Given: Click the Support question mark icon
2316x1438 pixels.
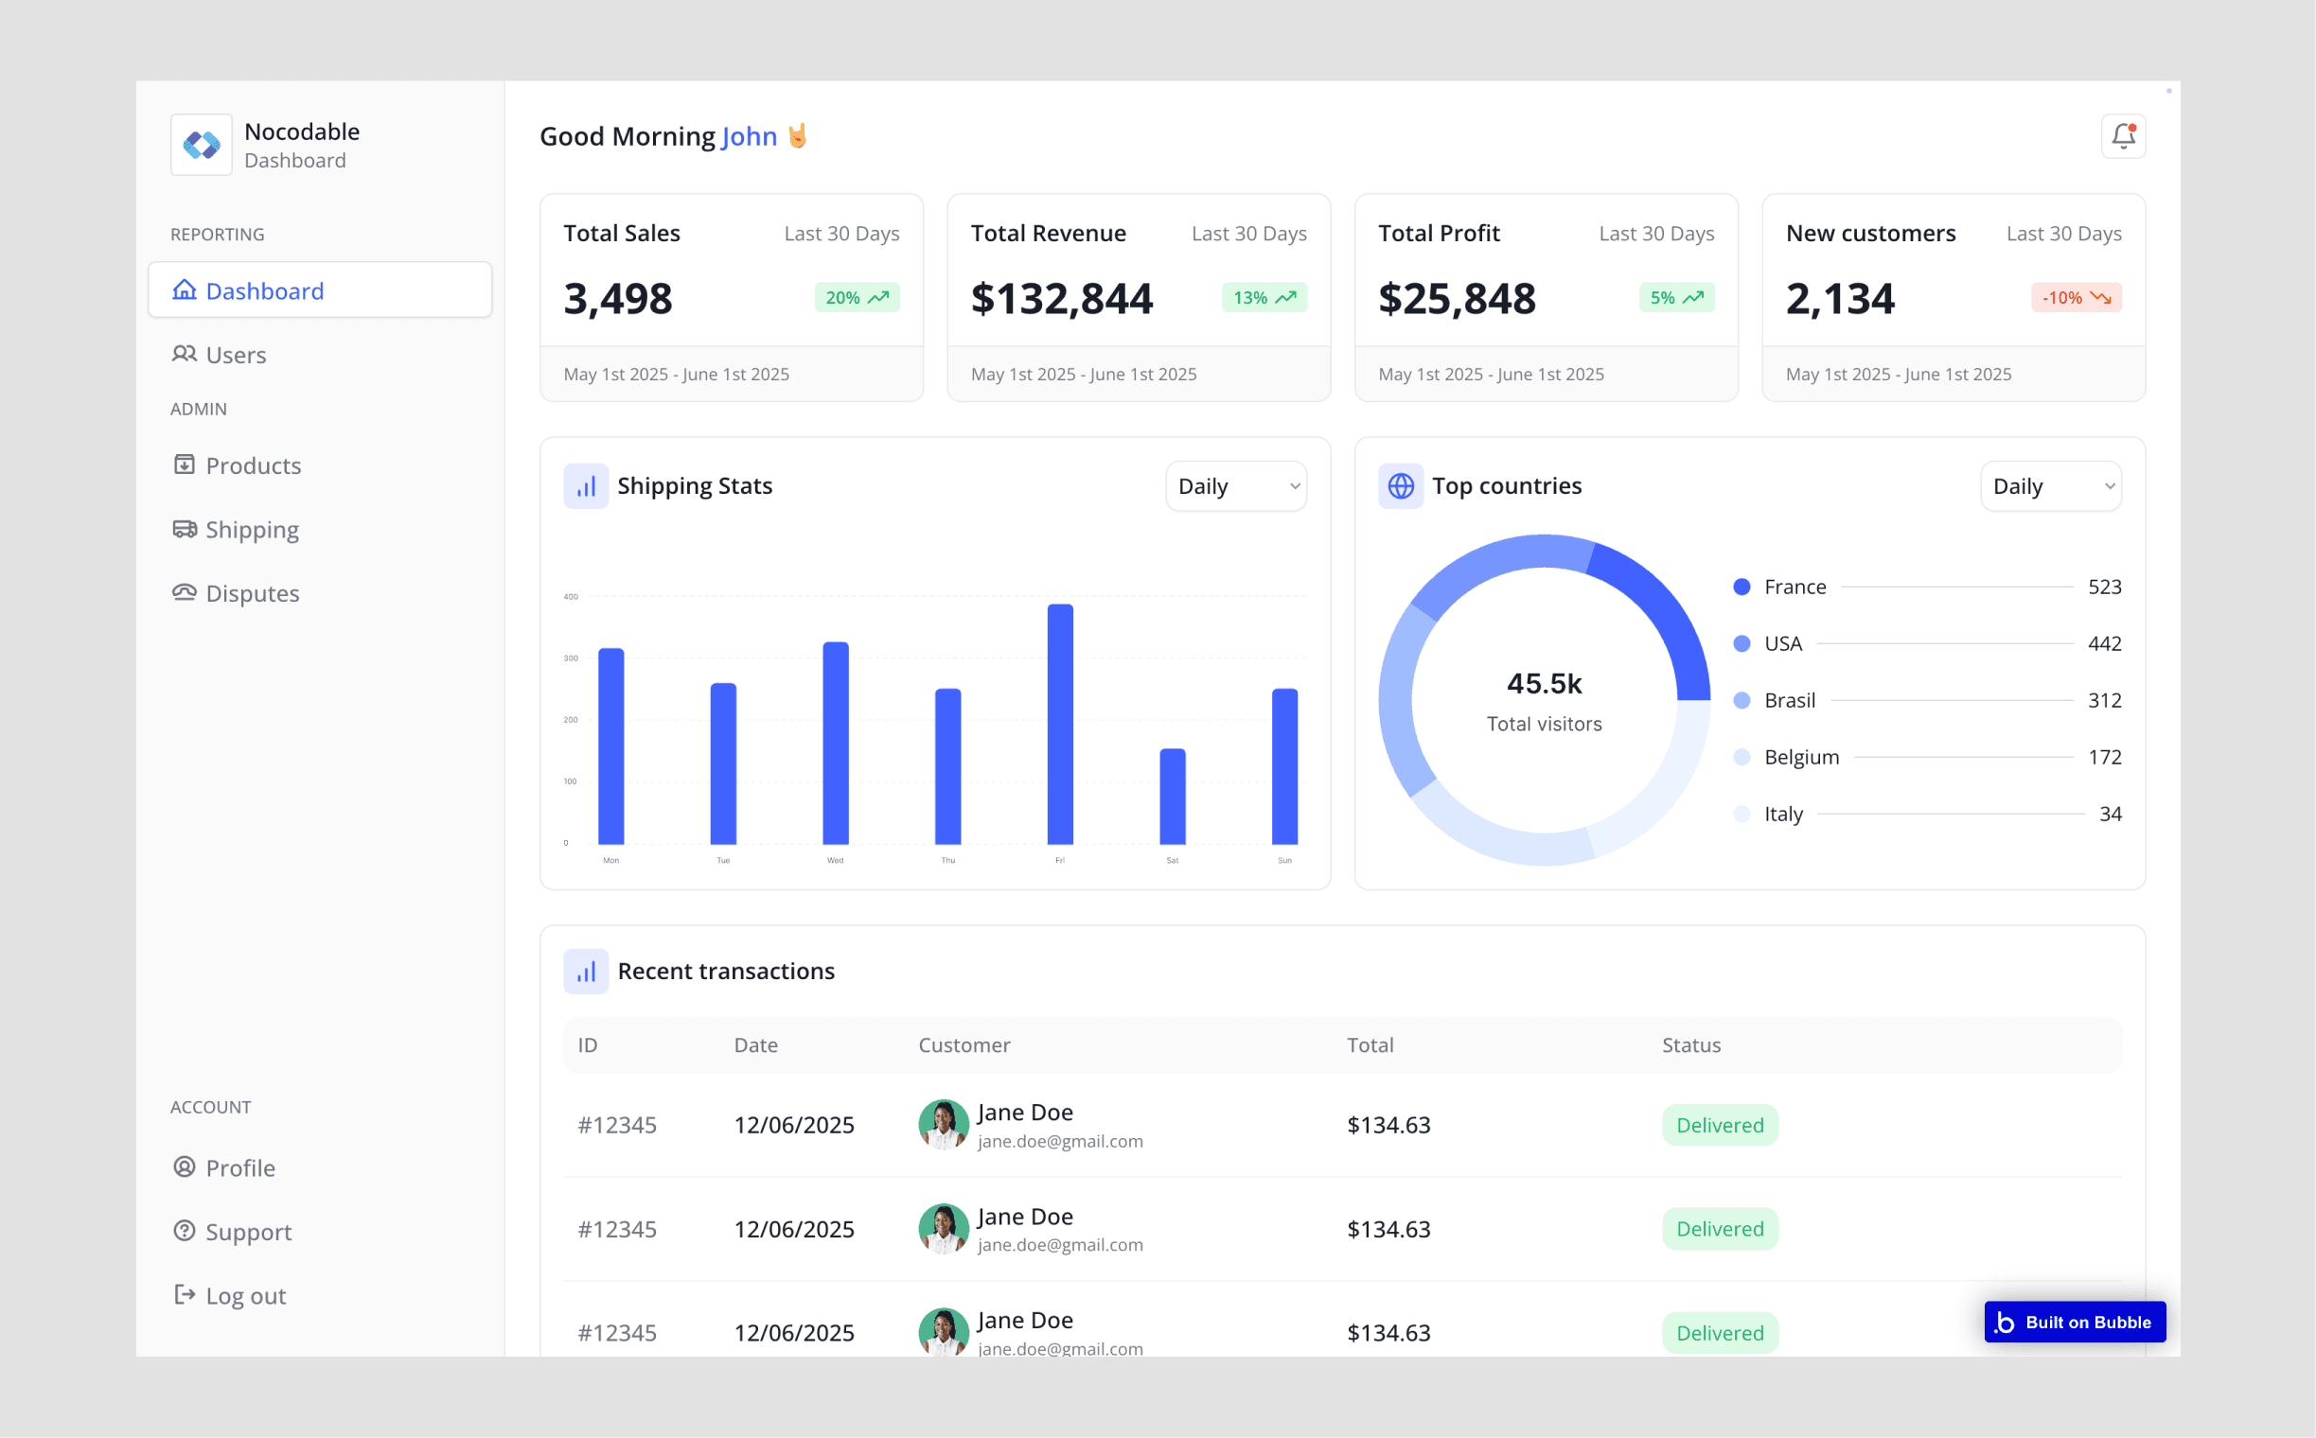Looking at the screenshot, I should (x=184, y=1231).
